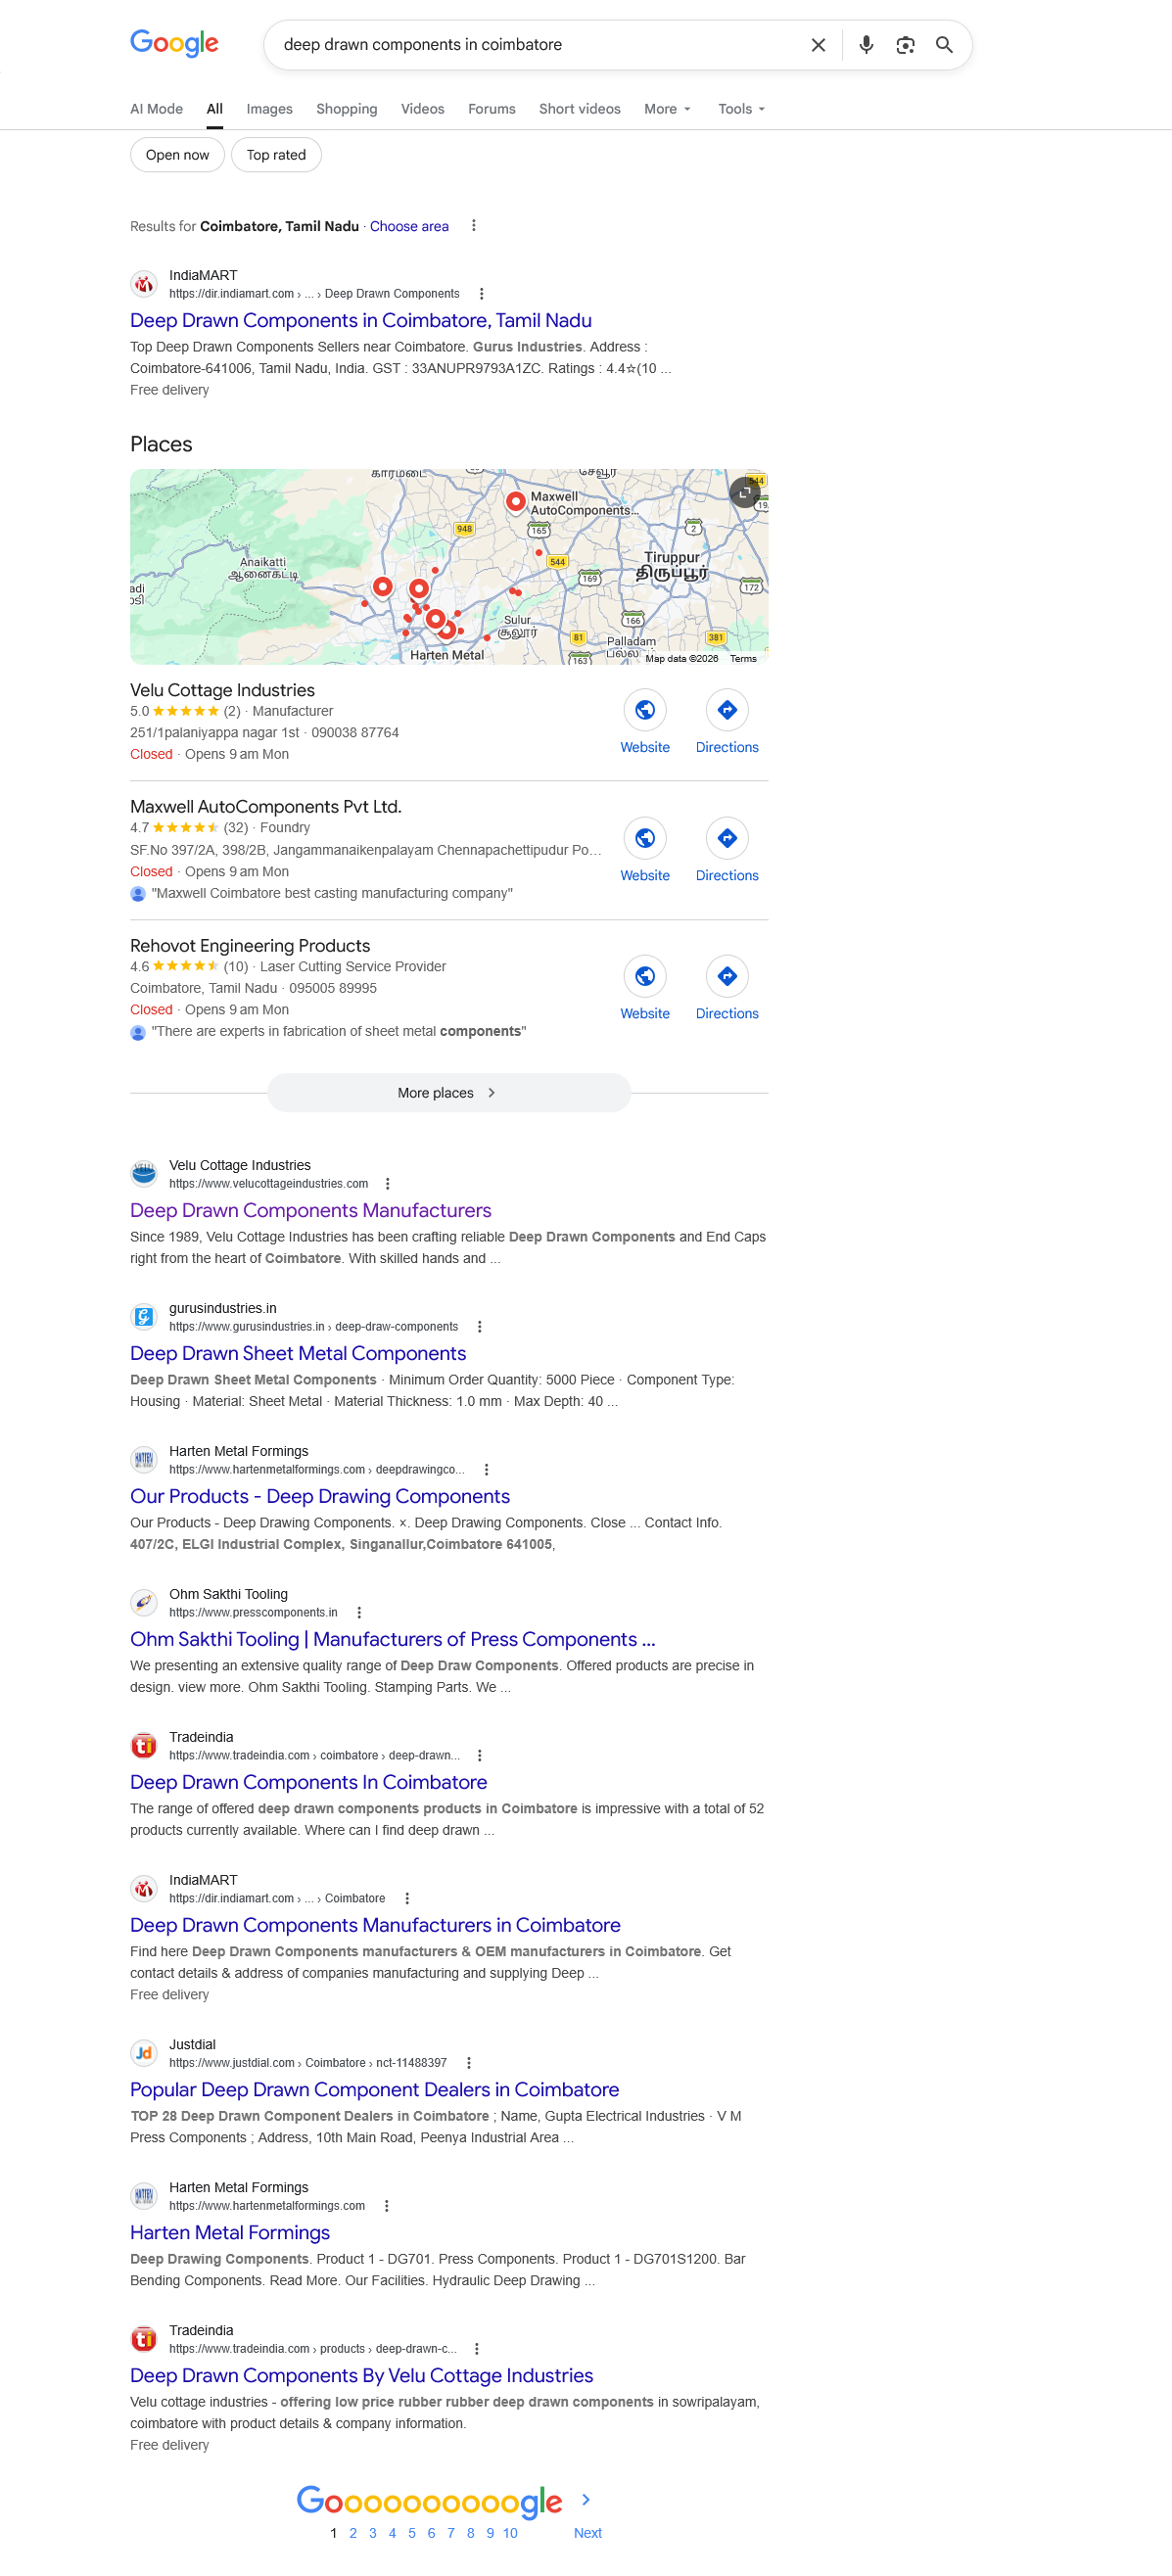This screenshot has width=1172, height=2576.
Task: Toggle the Open now filter chip
Action: [177, 155]
